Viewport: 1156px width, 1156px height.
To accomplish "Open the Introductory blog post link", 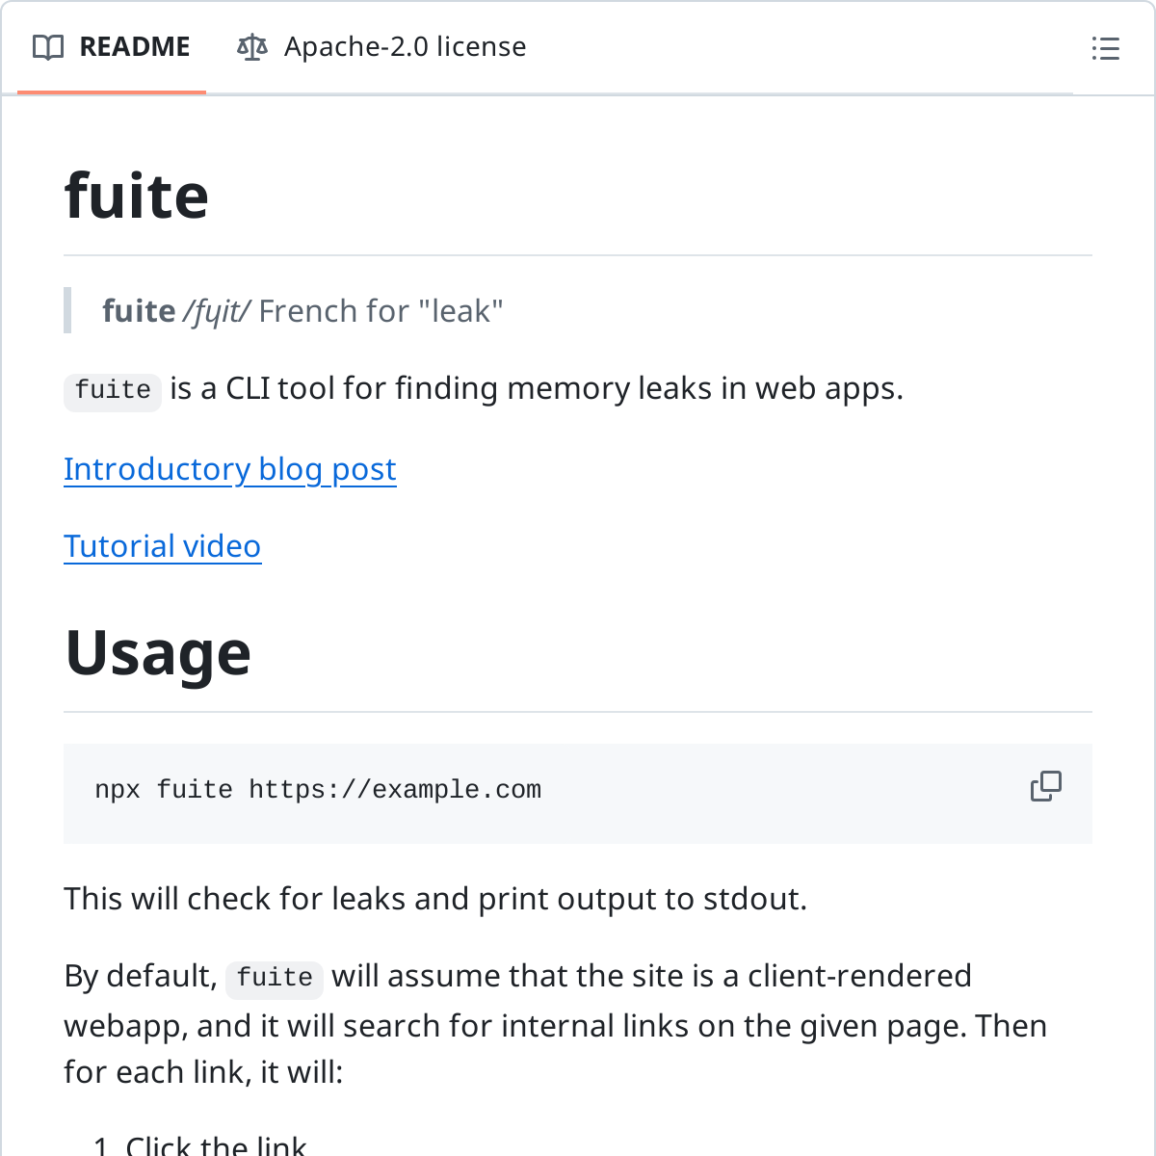I will tap(230, 469).
